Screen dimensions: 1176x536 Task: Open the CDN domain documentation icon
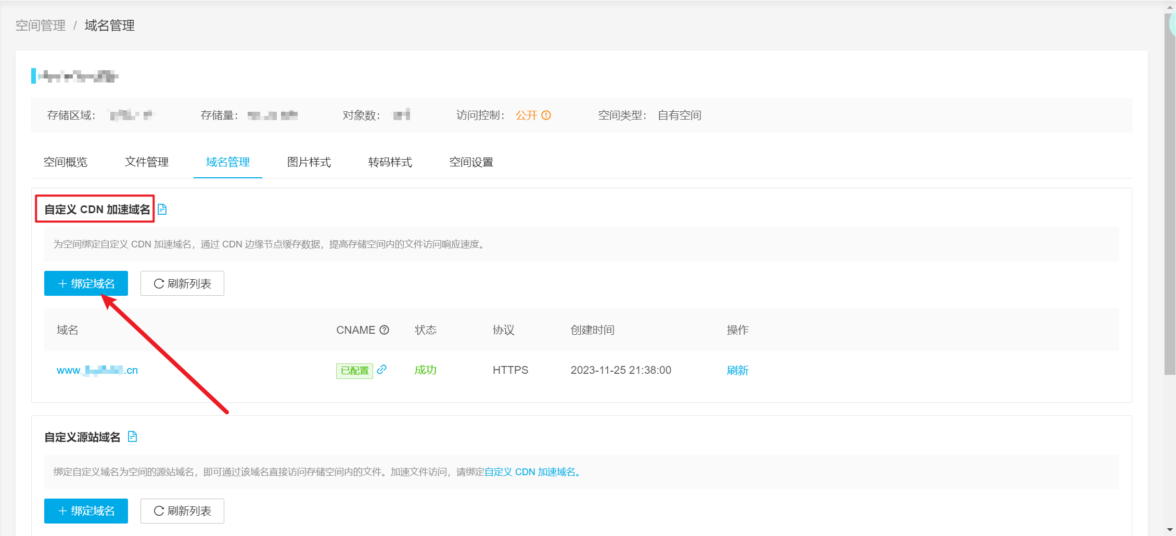(x=162, y=210)
